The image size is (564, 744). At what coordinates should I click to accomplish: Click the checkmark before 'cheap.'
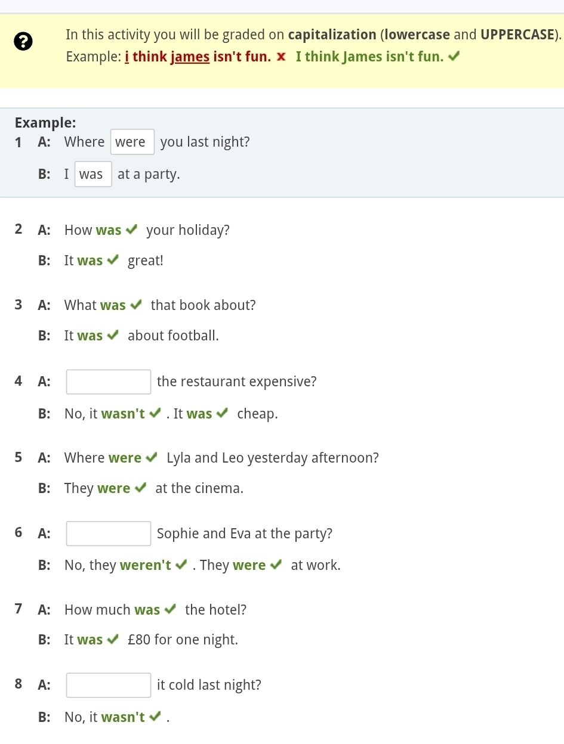point(223,413)
